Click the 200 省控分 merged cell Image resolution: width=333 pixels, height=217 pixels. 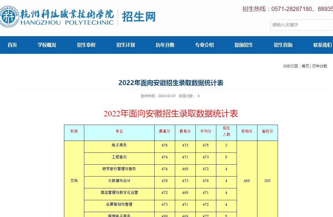point(267,181)
